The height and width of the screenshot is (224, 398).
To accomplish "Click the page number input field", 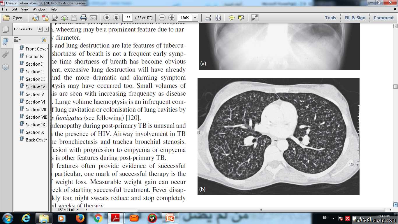I will 127,18.
